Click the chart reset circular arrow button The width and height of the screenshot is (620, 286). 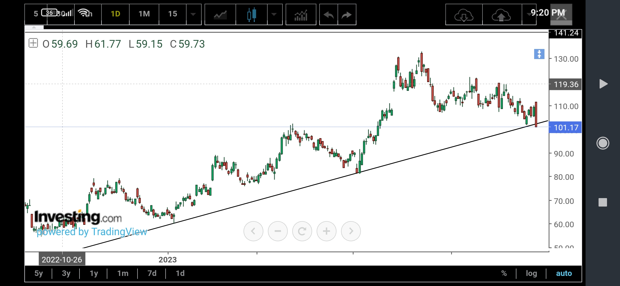pos(302,231)
